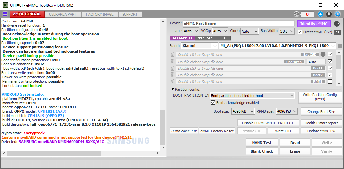The width and height of the screenshot is (344, 169).
Task: Collapse the Partition config section
Action: (173, 89)
